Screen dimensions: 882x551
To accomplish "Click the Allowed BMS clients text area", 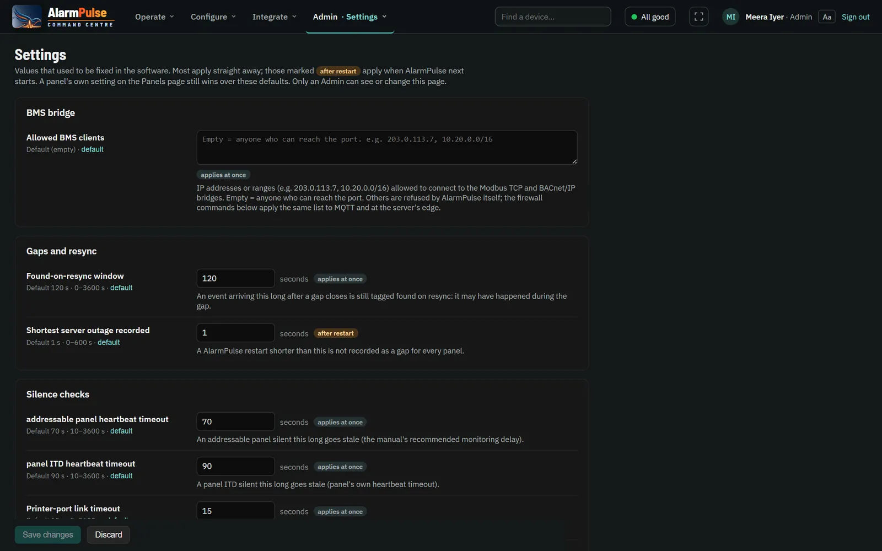I will 387,147.
